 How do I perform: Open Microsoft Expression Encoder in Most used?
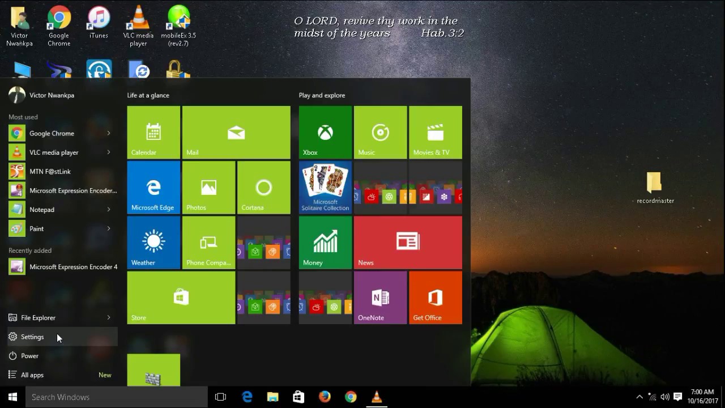pyautogui.click(x=62, y=190)
